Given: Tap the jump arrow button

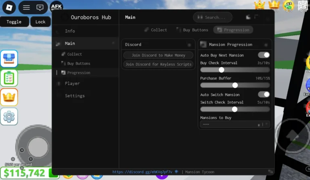Looking at the screenshot, I should point(293,136).
